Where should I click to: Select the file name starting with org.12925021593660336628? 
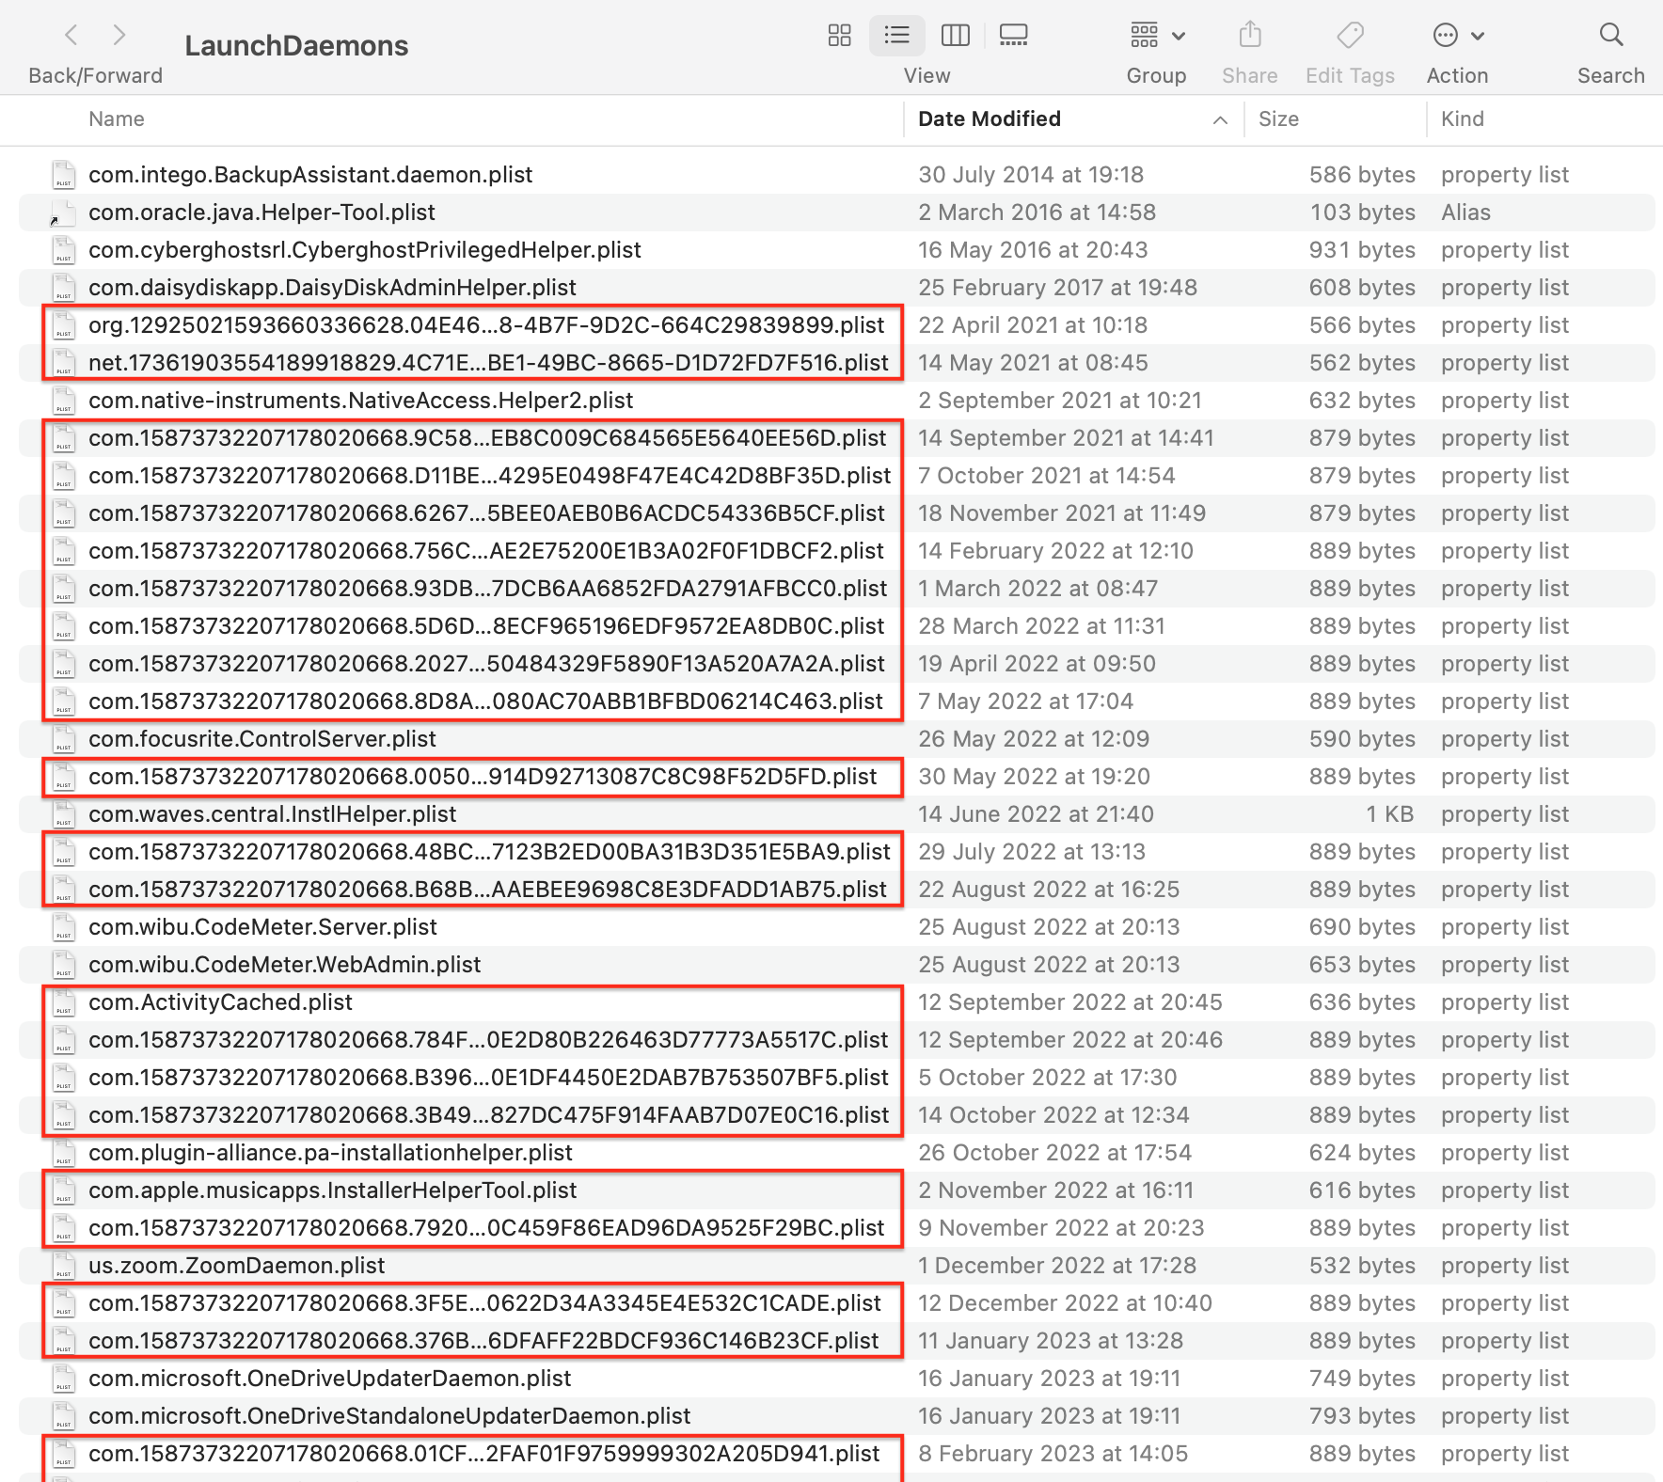click(486, 325)
